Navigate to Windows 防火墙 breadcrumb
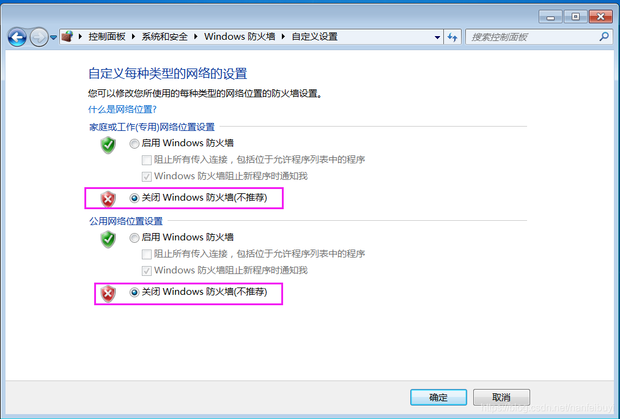 pos(240,37)
